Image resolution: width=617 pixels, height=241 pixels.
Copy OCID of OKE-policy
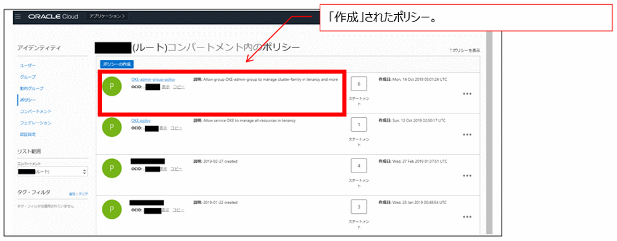176,128
